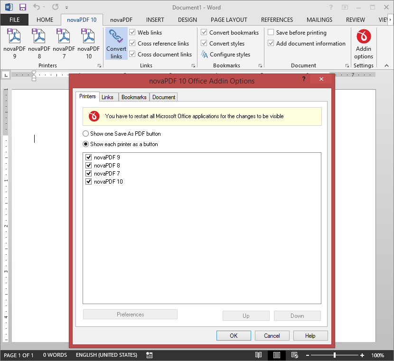Click the zoom slider handle
Viewport: 394px width, 361px height.
[x=335, y=355]
